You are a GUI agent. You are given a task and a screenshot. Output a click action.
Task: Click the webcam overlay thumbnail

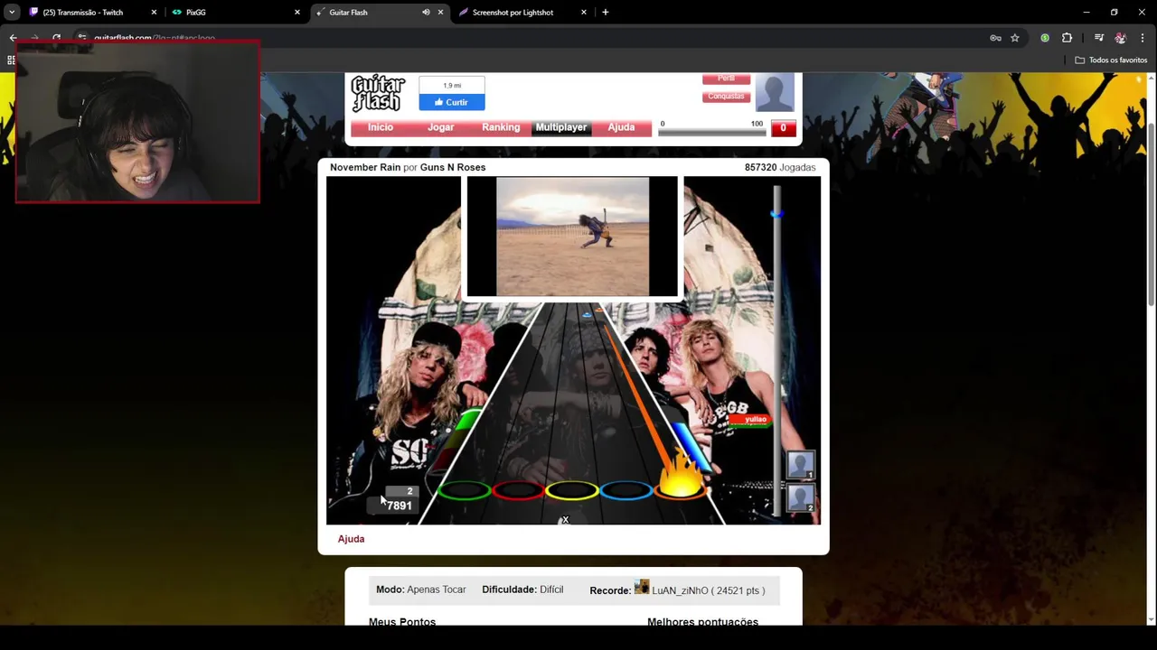137,122
